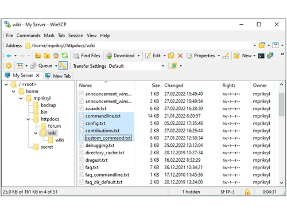
Task: Close the My Server tab
Action: pyautogui.click(x=38, y=75)
